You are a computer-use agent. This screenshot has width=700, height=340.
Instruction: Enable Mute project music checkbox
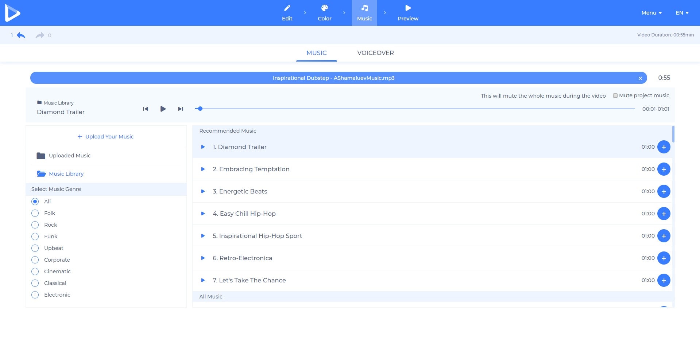615,95
